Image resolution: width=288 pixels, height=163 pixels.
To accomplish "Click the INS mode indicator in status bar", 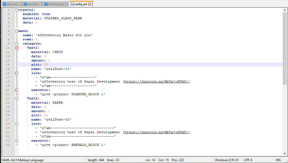I will pyautogui.click(x=278, y=160).
